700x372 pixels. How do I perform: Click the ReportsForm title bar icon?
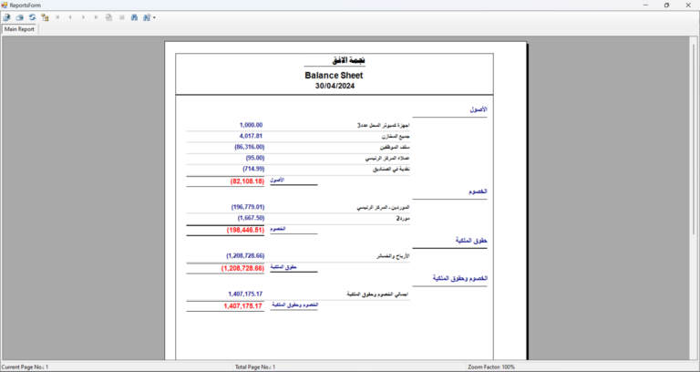click(x=5, y=5)
